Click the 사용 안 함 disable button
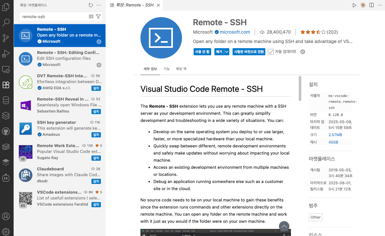The width and height of the screenshot is (385, 236). [x=202, y=52]
